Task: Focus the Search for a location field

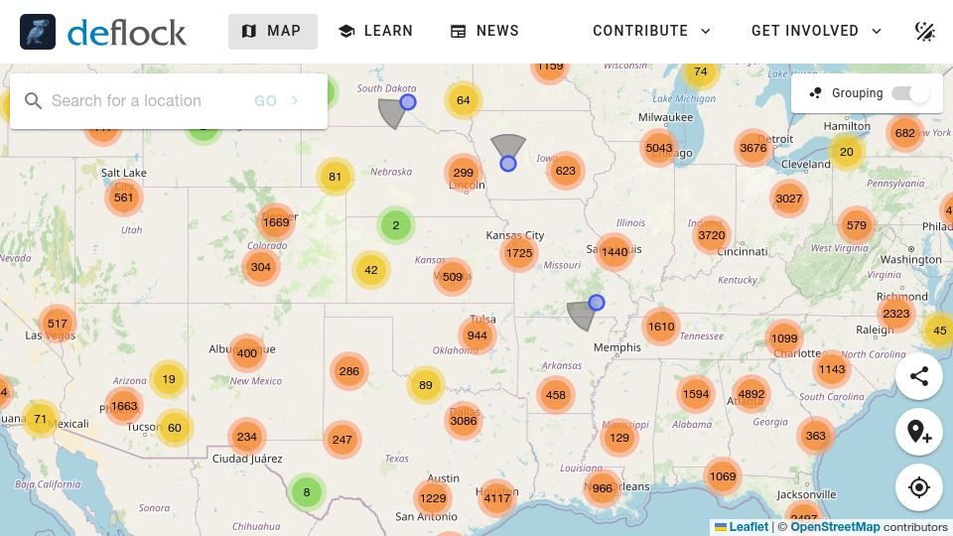Action: coord(146,101)
